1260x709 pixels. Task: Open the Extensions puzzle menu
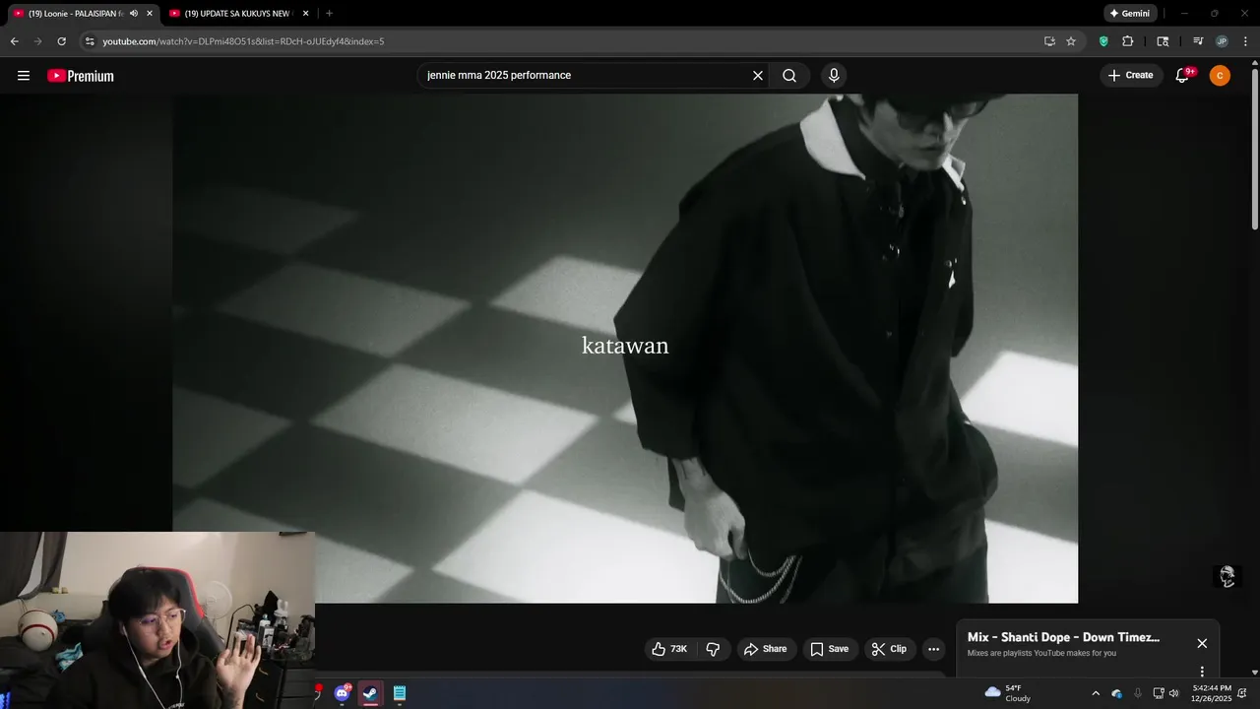pyautogui.click(x=1128, y=41)
